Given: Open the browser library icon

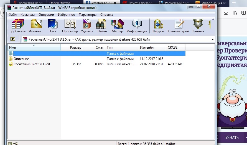Looking at the screenshot, I should coord(235,13).
